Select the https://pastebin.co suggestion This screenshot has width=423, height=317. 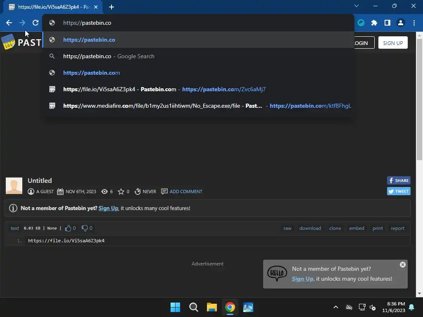pos(198,40)
